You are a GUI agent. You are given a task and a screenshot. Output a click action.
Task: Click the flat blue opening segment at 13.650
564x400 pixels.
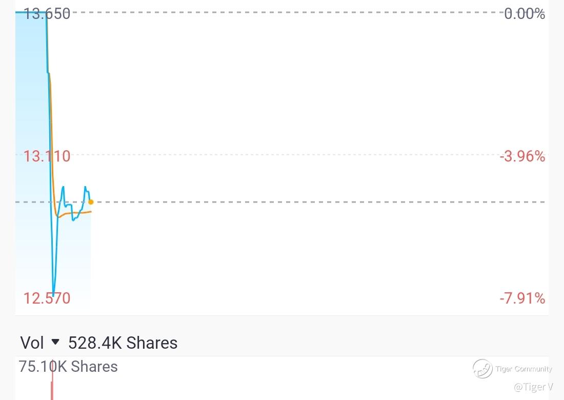pos(31,12)
